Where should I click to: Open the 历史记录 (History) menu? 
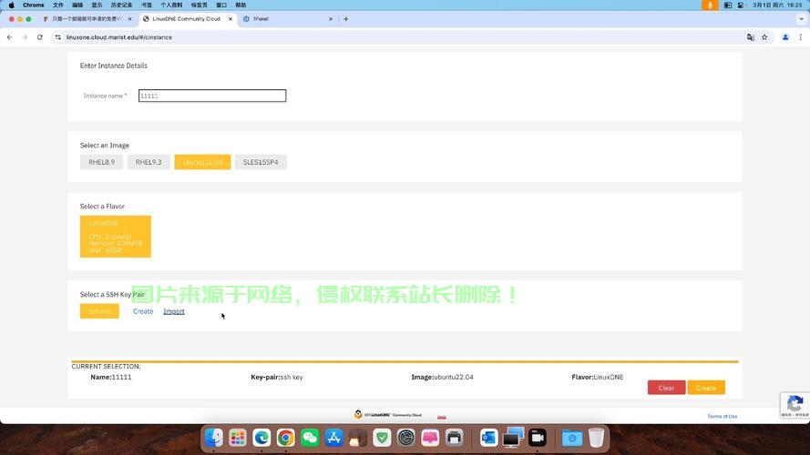point(121,5)
